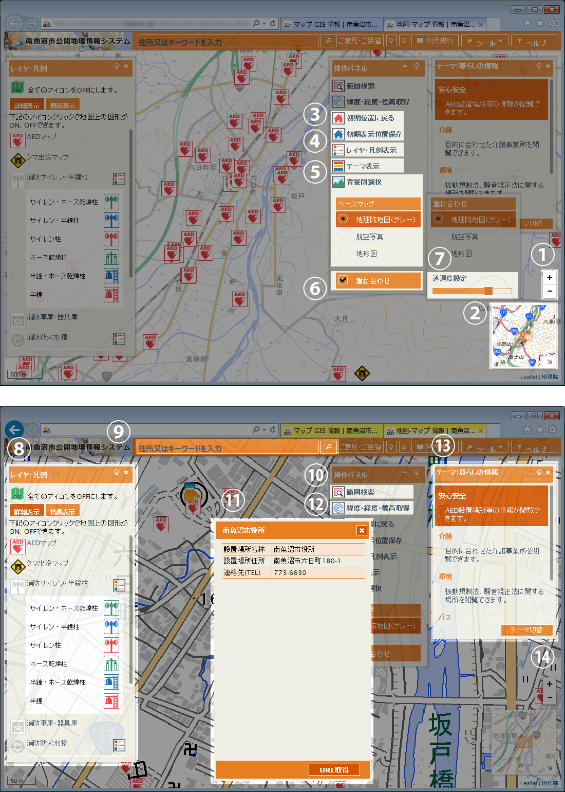Click the 範囲検索 magnifier icon in the 500 m map window
Viewport: 565px width, 792px height.
click(338, 86)
